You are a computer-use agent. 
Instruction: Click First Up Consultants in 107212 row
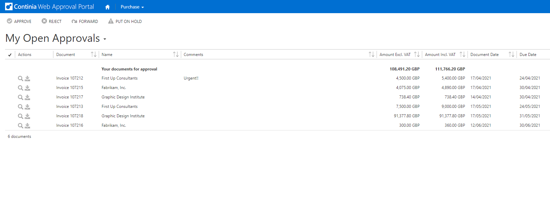120,78
